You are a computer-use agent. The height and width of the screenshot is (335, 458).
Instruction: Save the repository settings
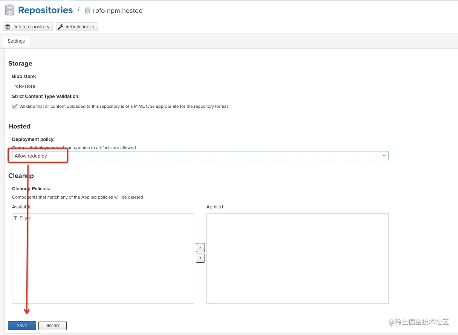(22, 326)
